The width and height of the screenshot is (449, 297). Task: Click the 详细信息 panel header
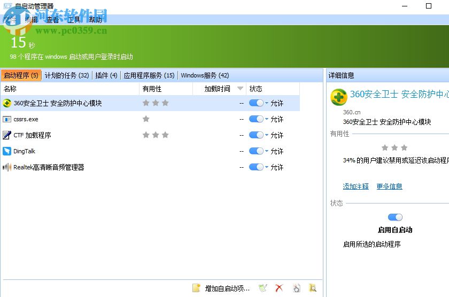click(x=342, y=75)
